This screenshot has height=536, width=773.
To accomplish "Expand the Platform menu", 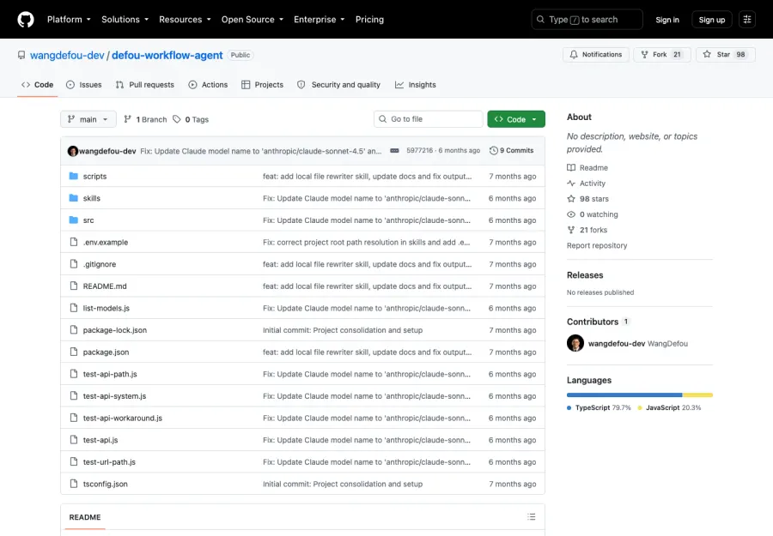I will pos(69,20).
